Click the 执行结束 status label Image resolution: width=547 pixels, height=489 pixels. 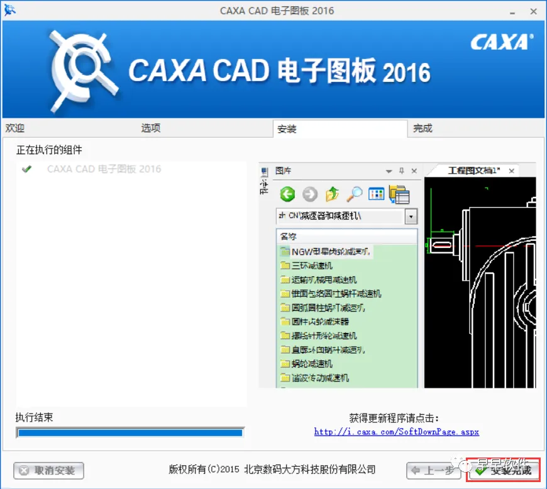[34, 417]
